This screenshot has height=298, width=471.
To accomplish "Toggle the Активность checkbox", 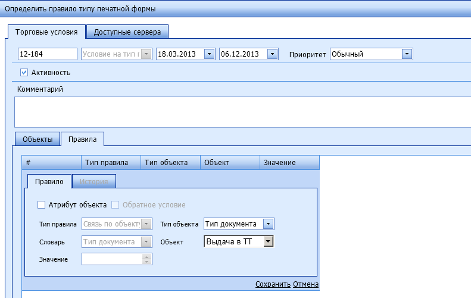I will coord(24,73).
